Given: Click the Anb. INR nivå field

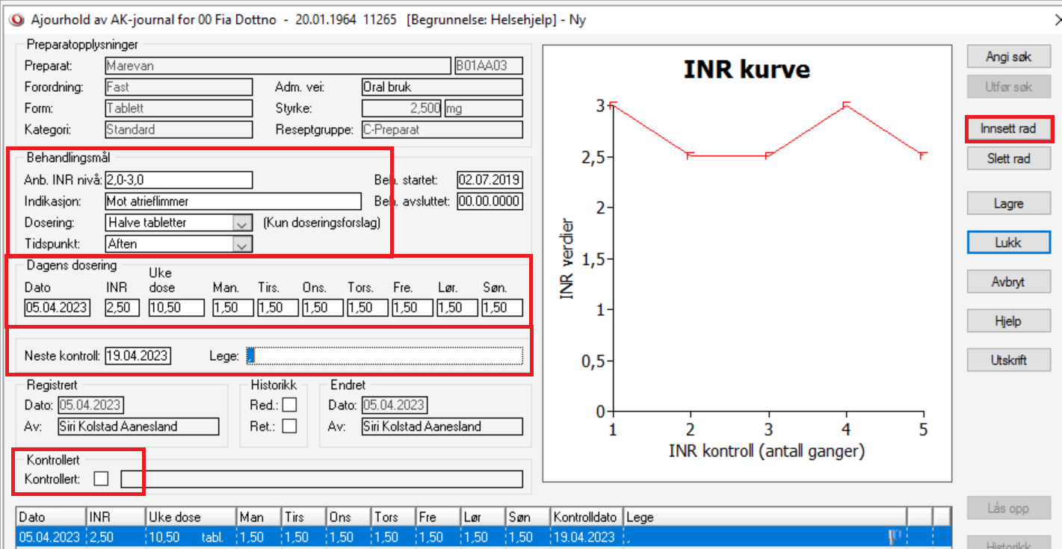Looking at the screenshot, I should click(179, 180).
